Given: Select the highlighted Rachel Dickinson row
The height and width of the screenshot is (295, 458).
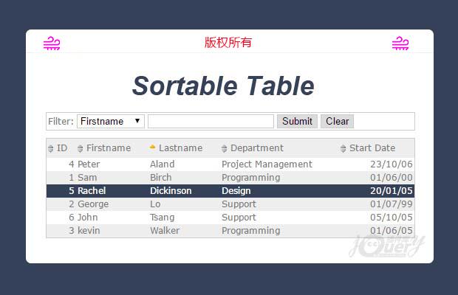Looking at the screenshot, I should (230, 191).
